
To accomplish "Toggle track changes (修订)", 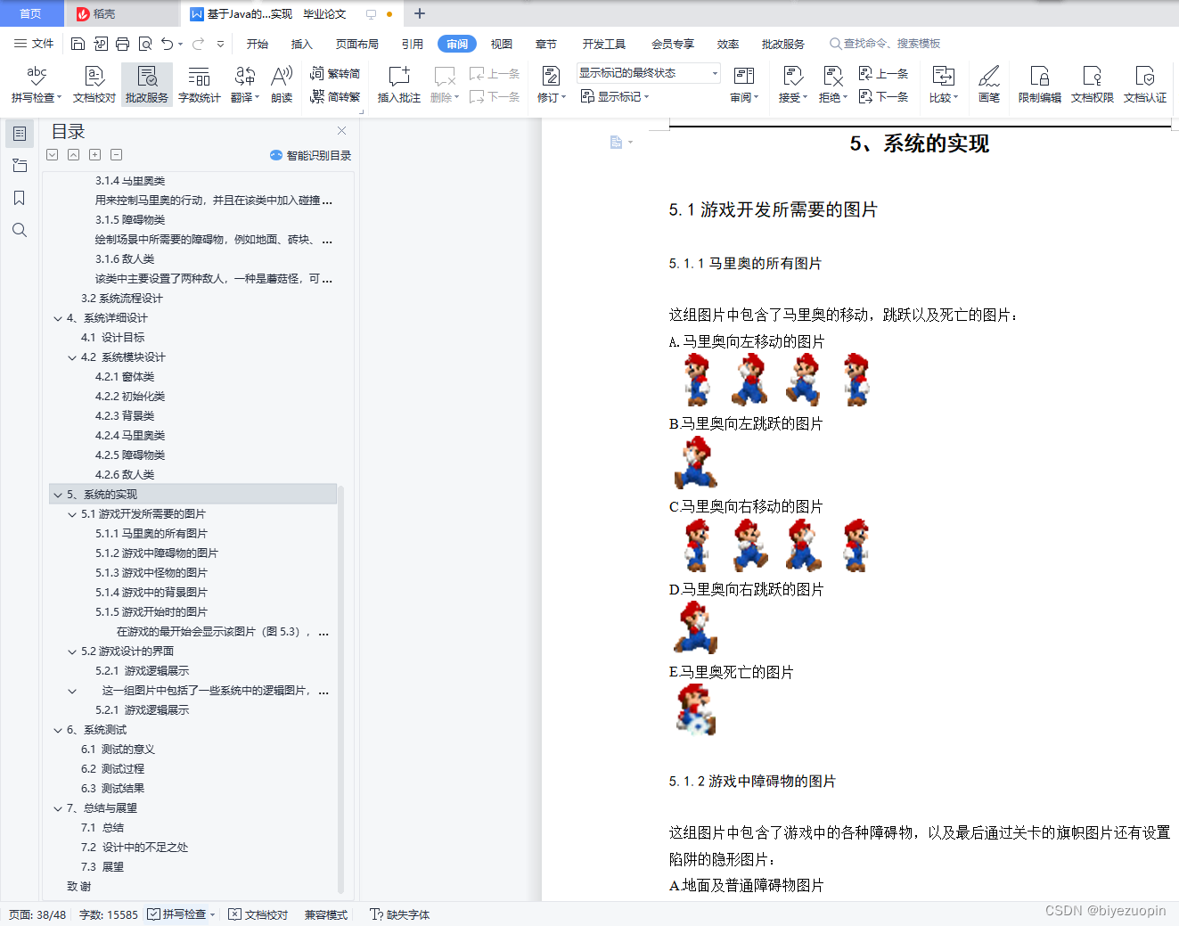I will [551, 85].
